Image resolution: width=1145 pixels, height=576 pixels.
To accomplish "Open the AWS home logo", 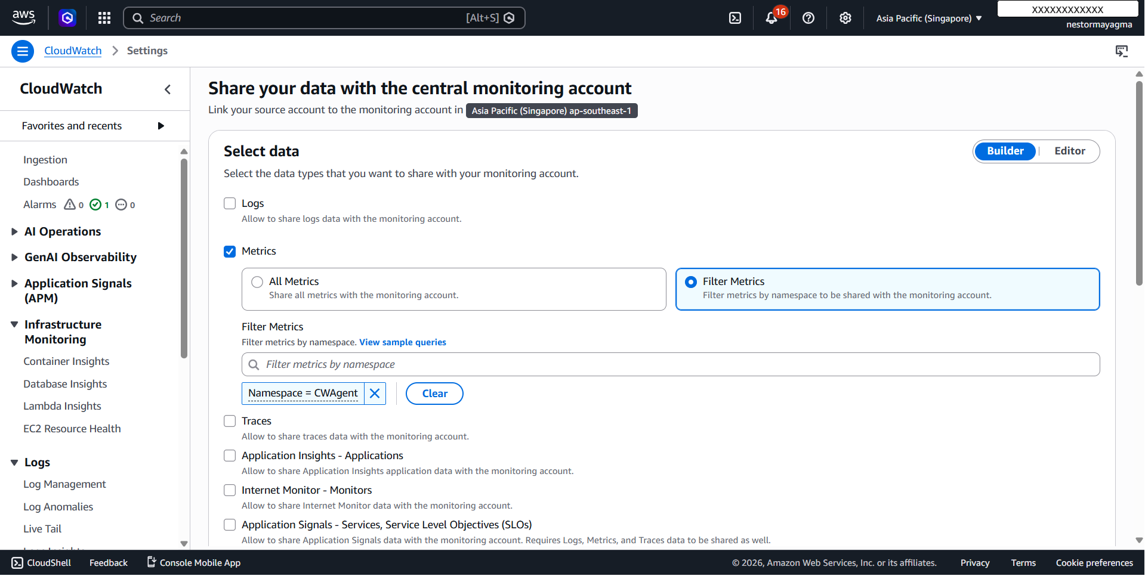I will tap(24, 18).
